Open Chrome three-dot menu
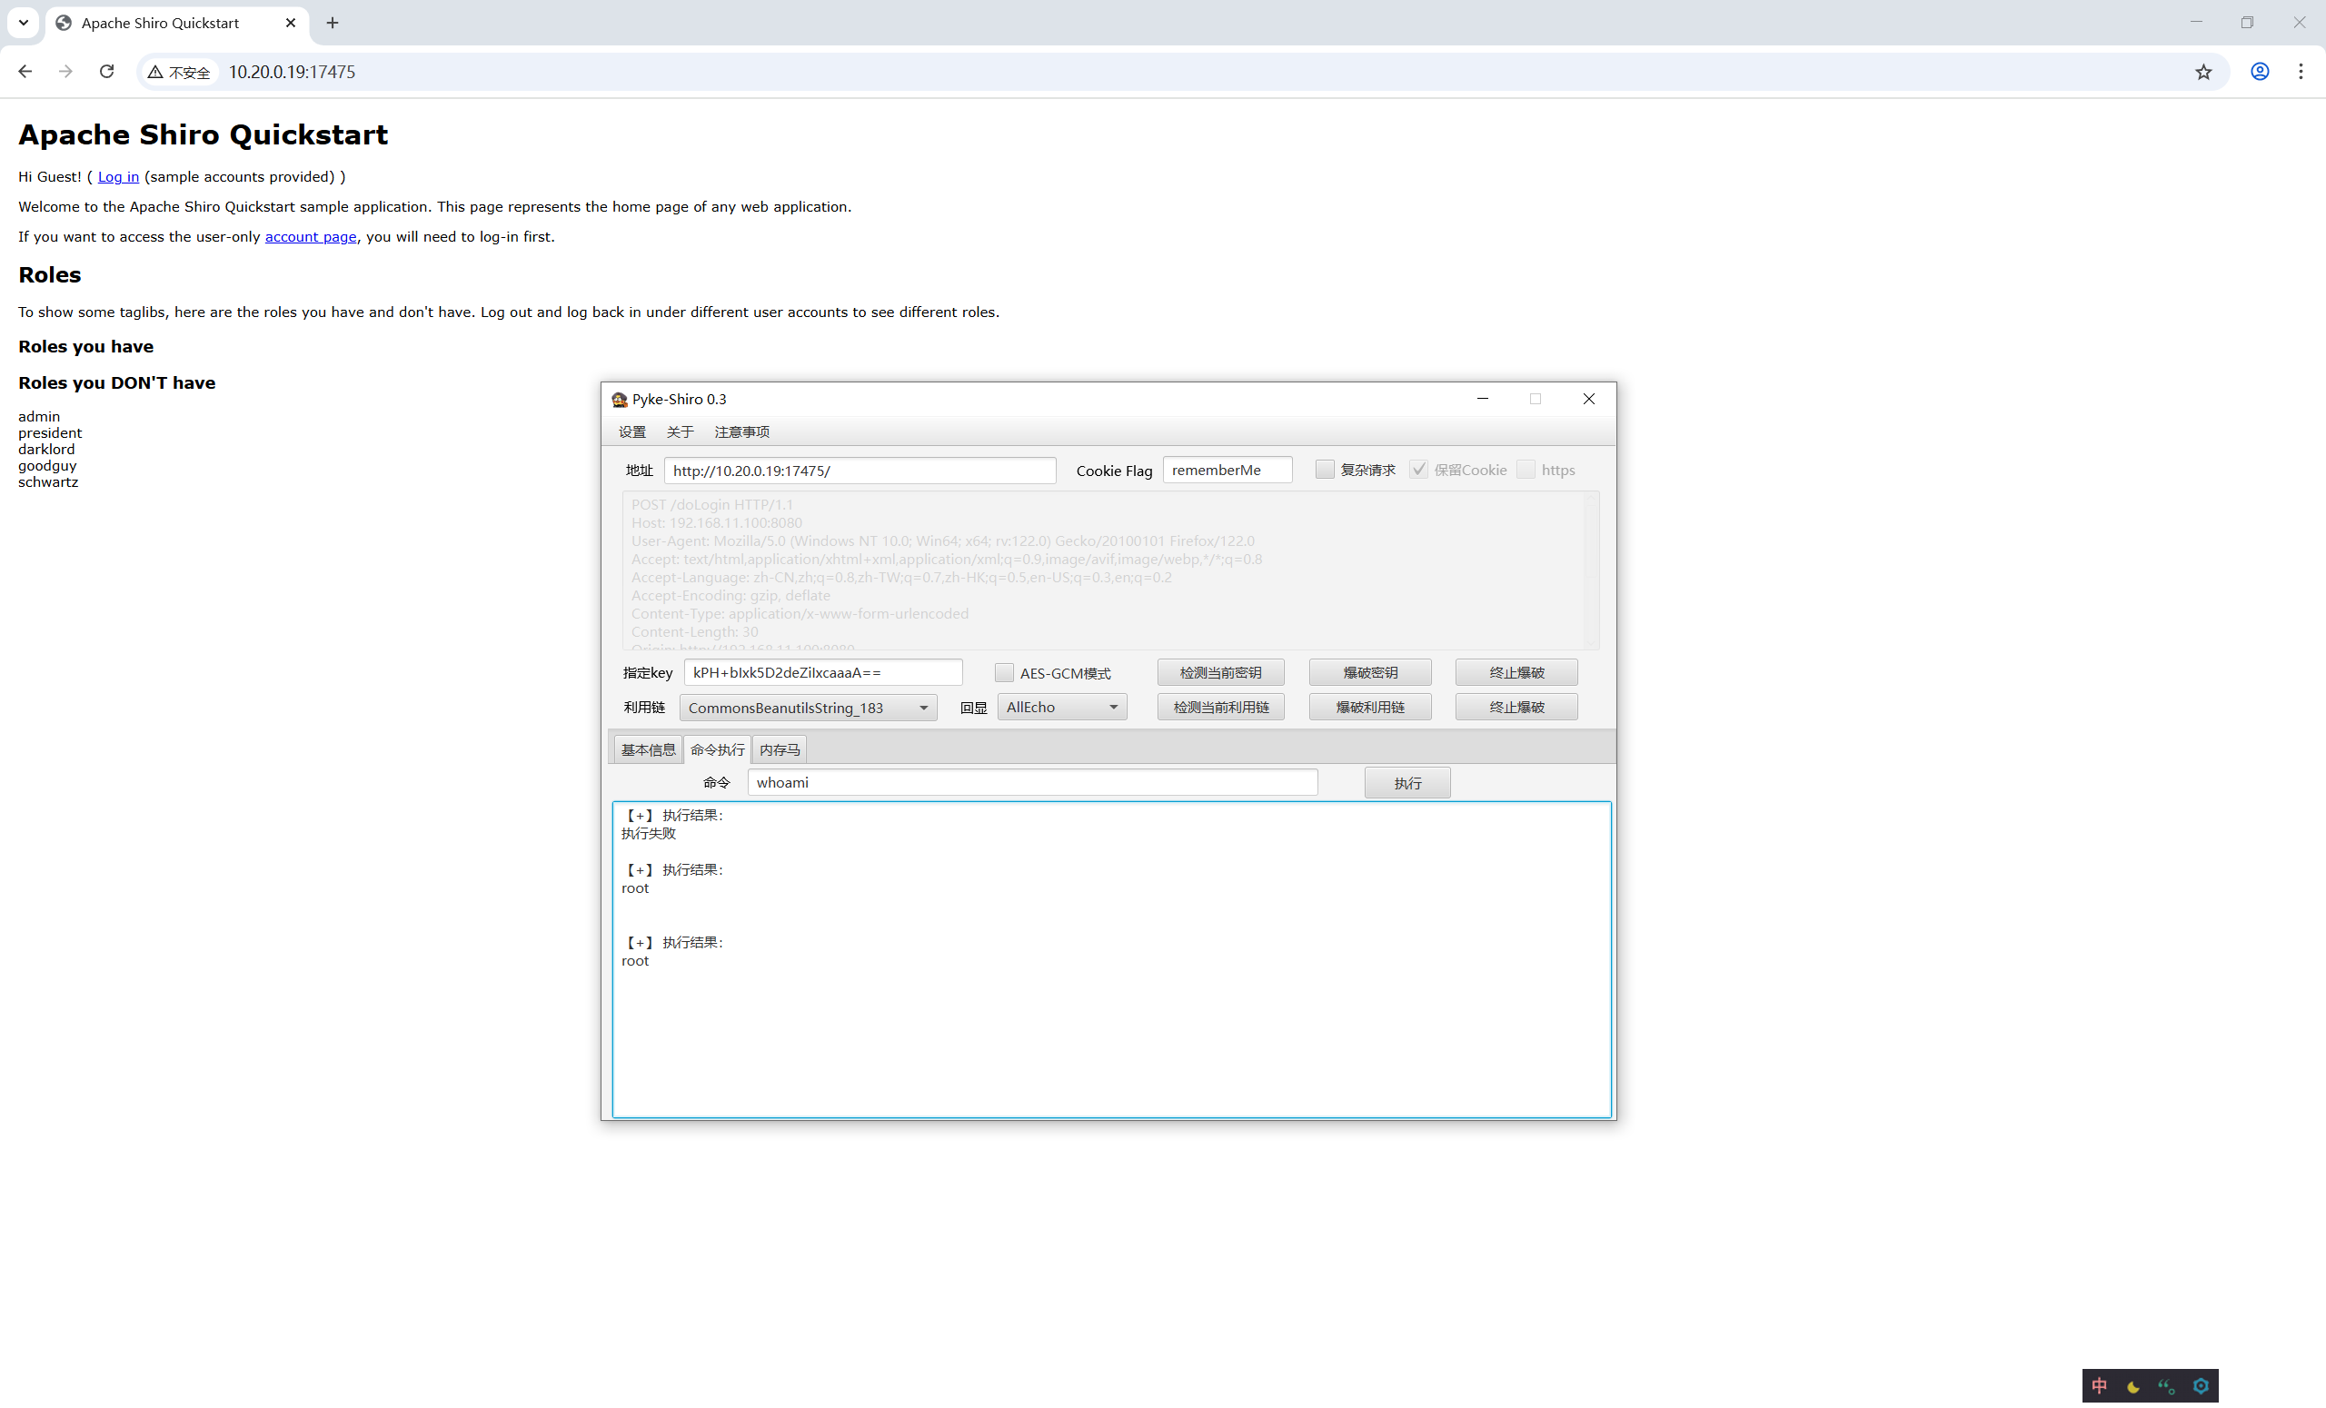The image size is (2326, 1408). [2301, 72]
